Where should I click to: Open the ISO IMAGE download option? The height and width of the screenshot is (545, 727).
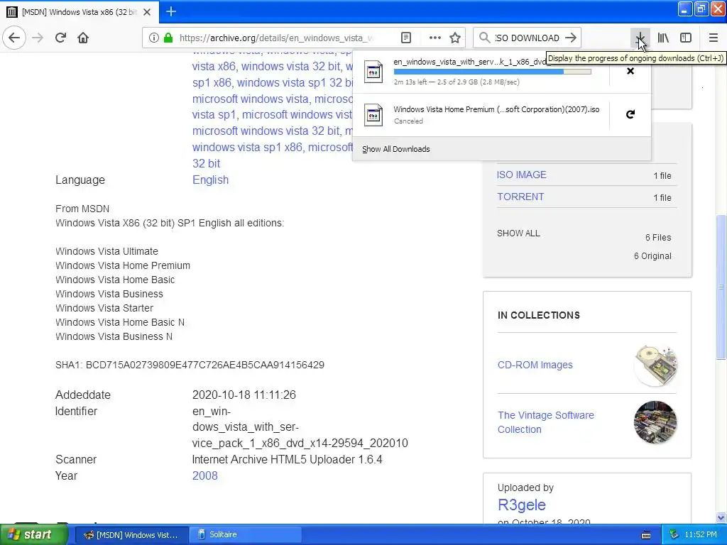coord(522,175)
